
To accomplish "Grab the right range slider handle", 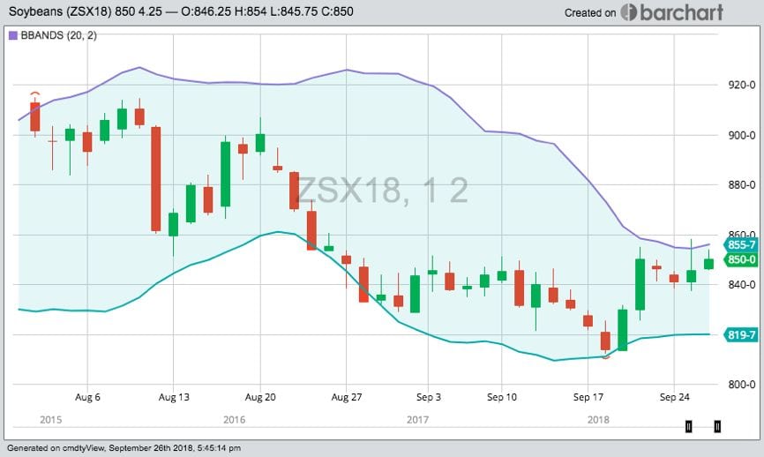I will 717,427.
